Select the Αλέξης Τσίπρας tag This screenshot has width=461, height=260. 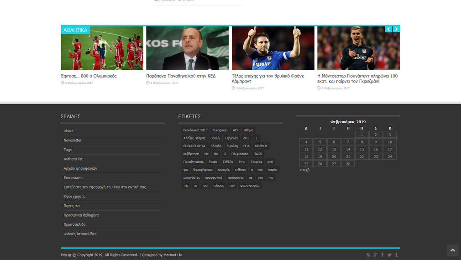click(194, 138)
